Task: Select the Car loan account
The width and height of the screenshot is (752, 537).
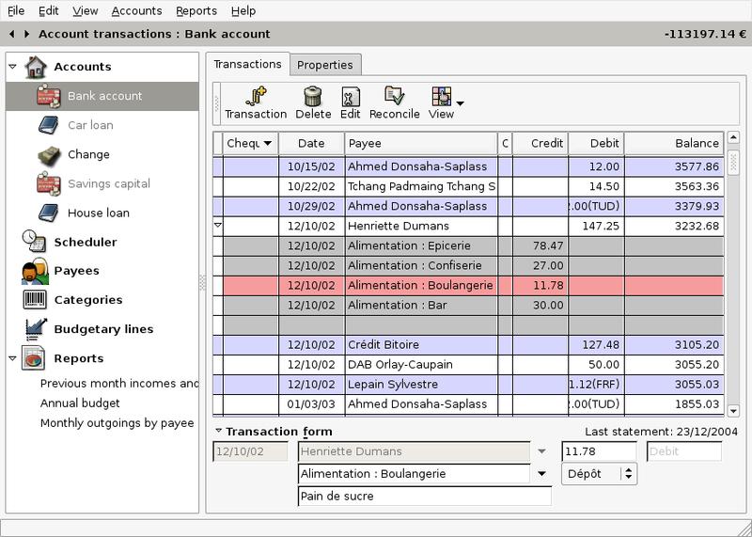Action: click(x=89, y=125)
